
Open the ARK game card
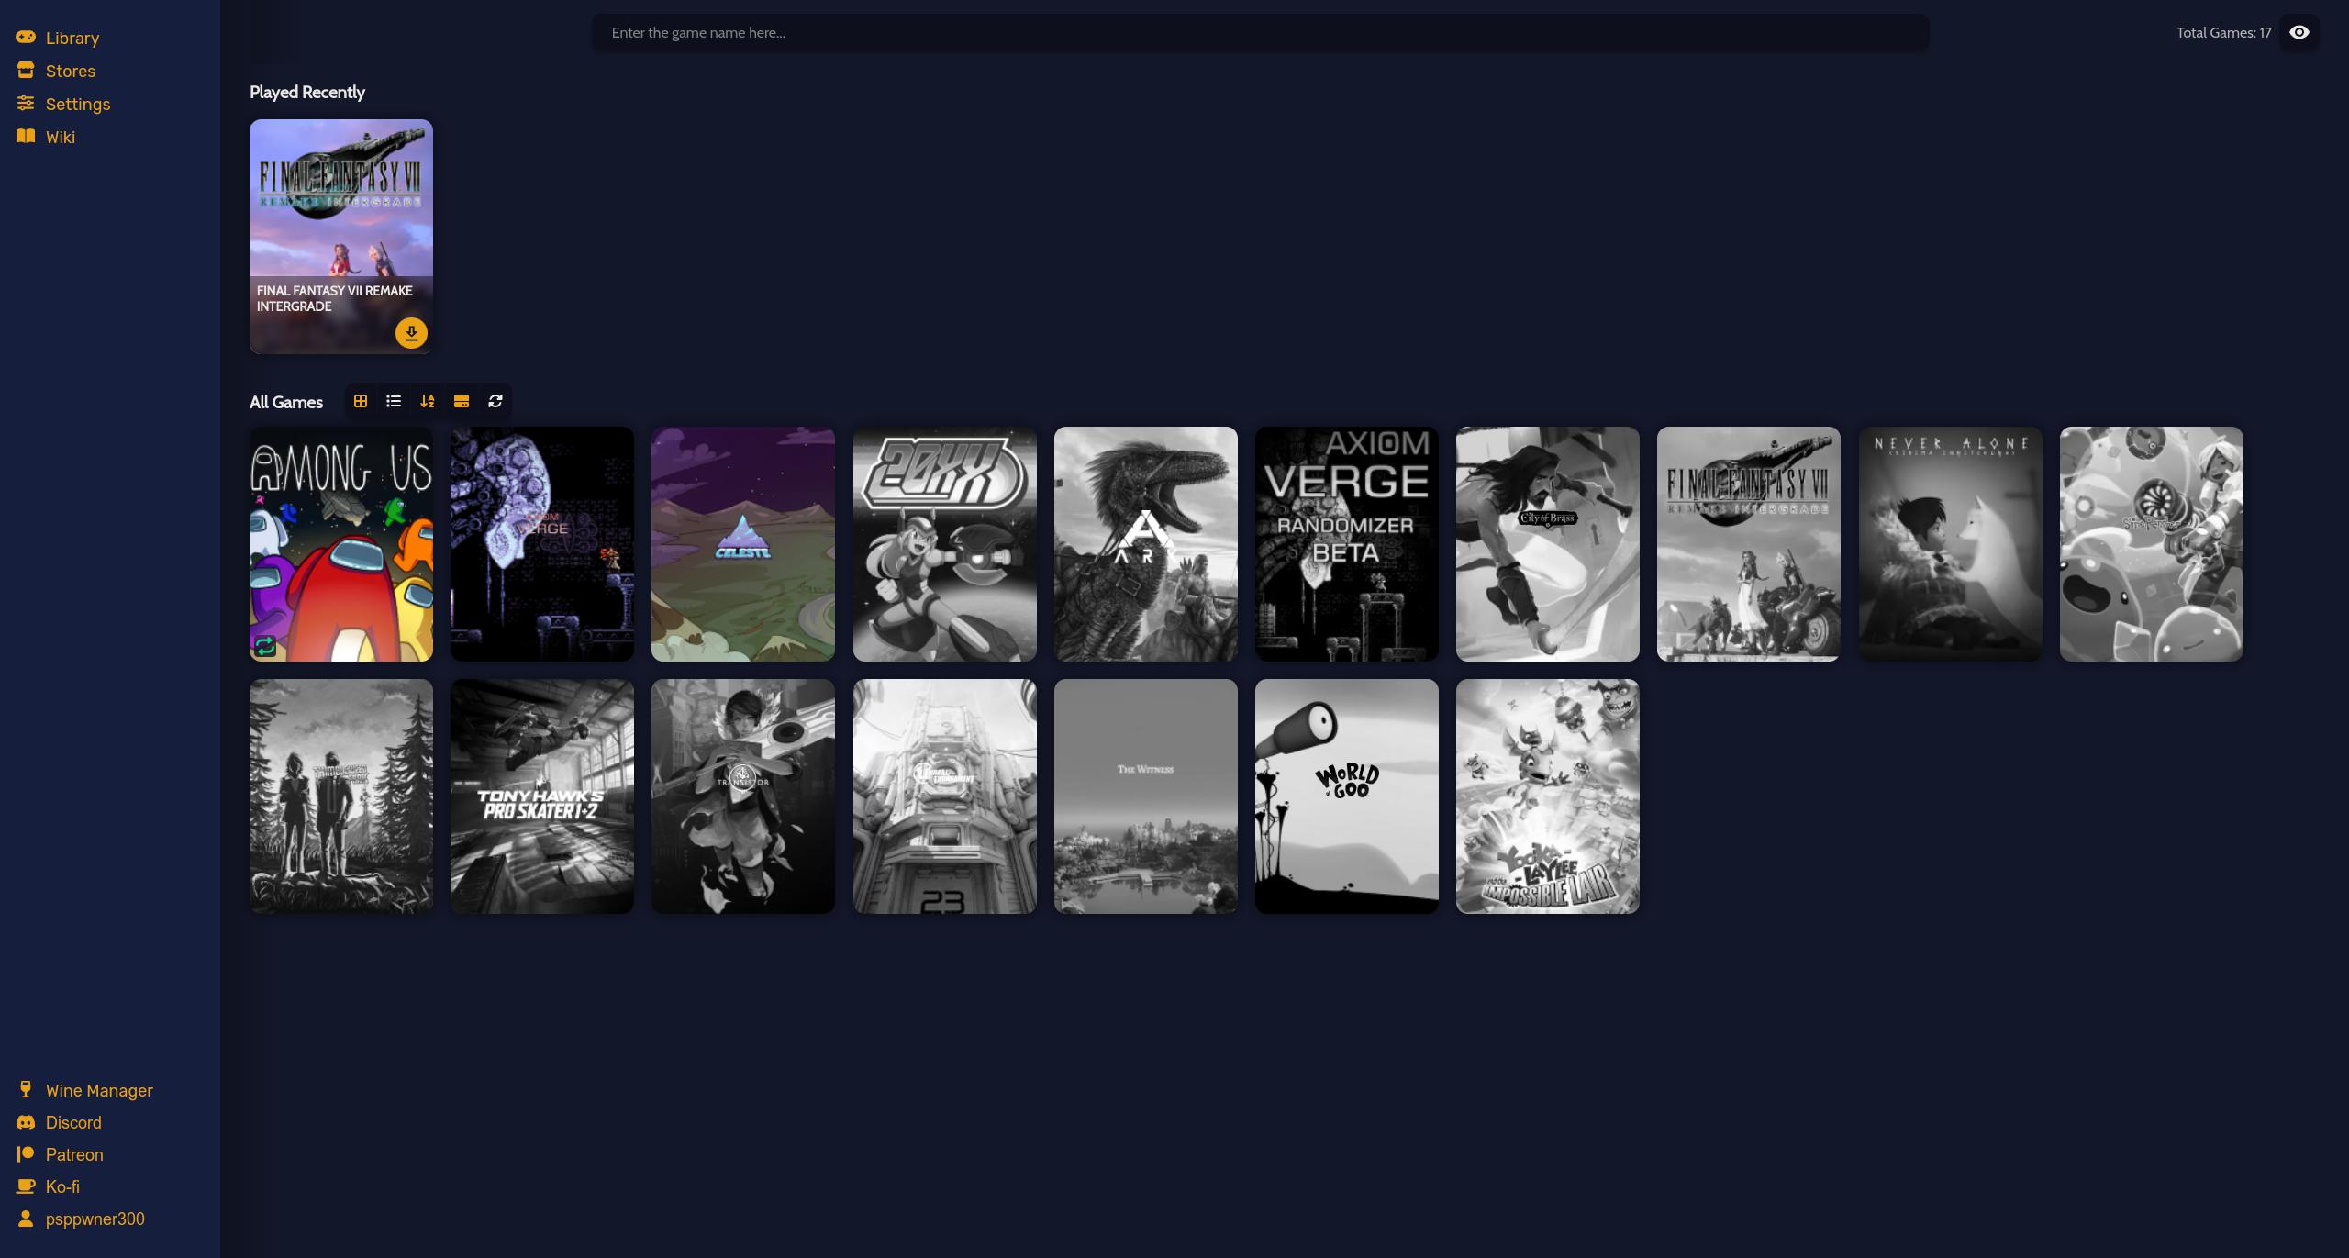1146,544
